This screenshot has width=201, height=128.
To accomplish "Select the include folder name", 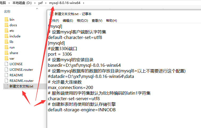I will click(x=15, y=36).
